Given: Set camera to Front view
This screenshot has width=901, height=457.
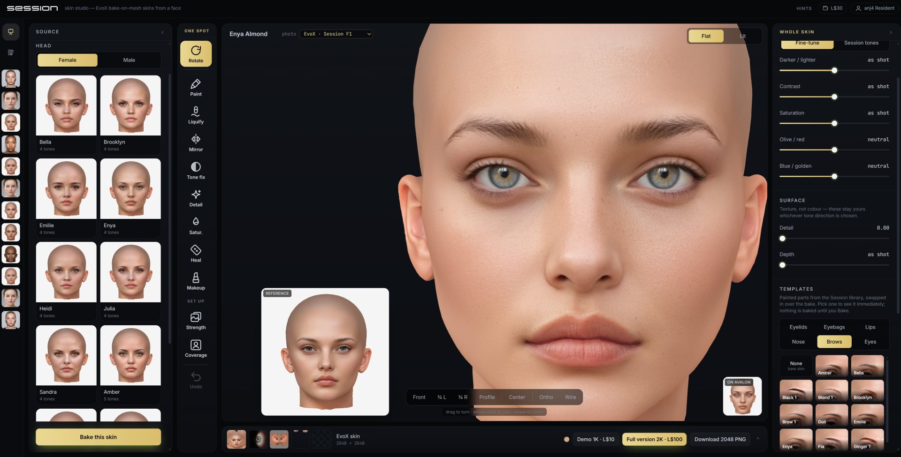Looking at the screenshot, I should pyautogui.click(x=419, y=397).
